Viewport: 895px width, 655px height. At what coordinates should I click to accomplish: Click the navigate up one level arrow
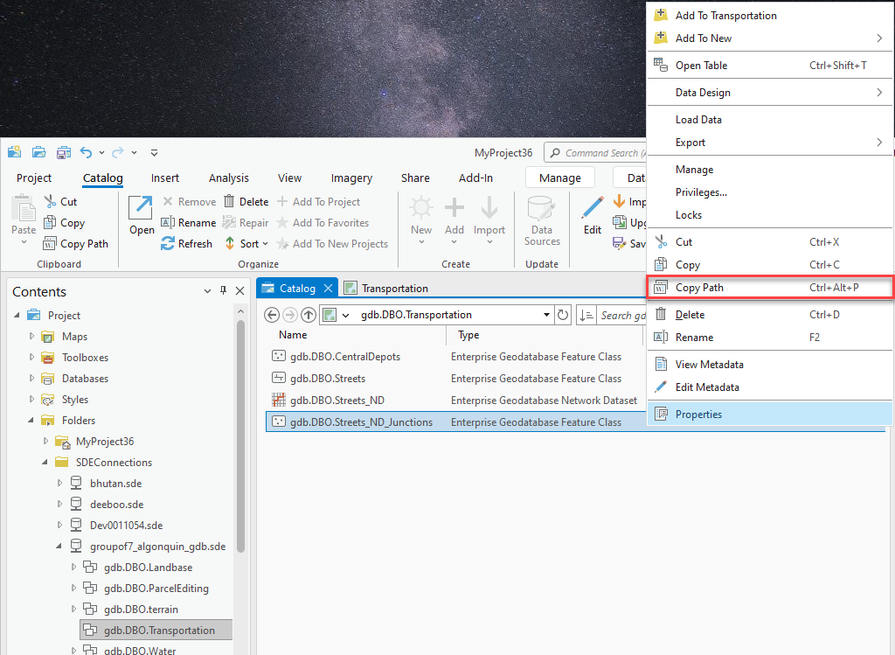click(x=308, y=315)
